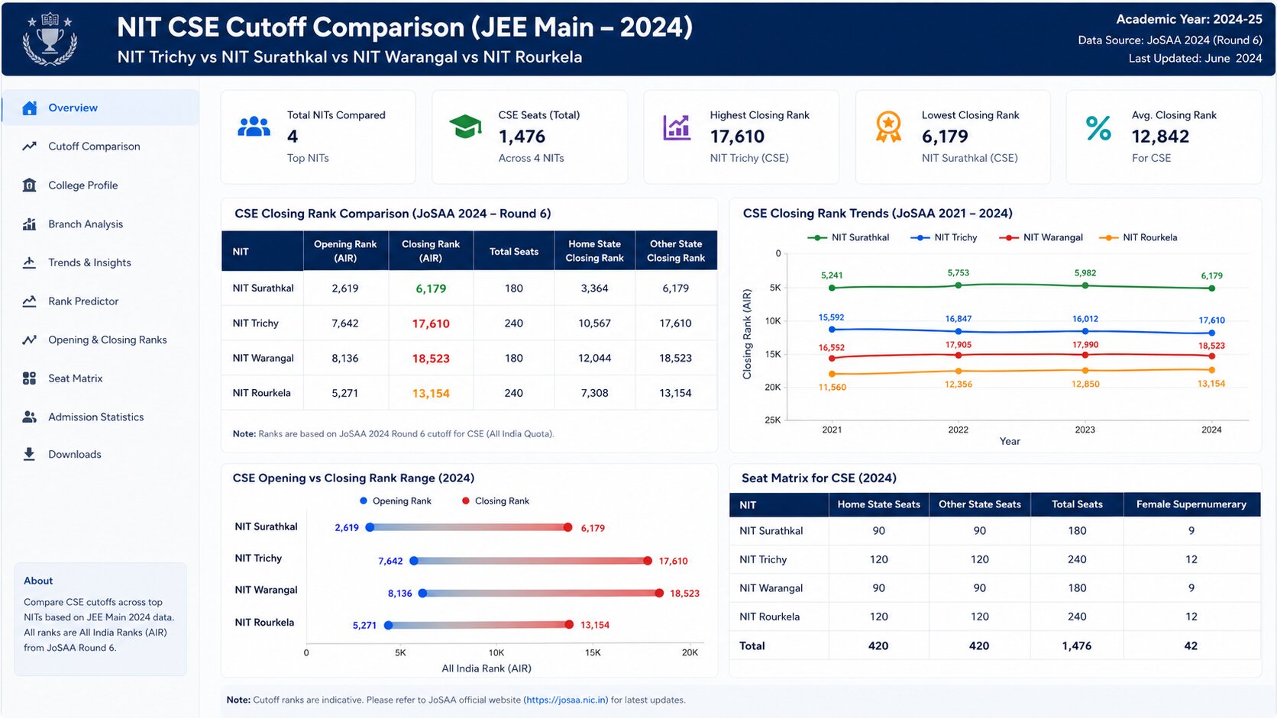1277x718 pixels.
Task: Toggle NIT Warangal legend in trends chart
Action: coord(1041,237)
